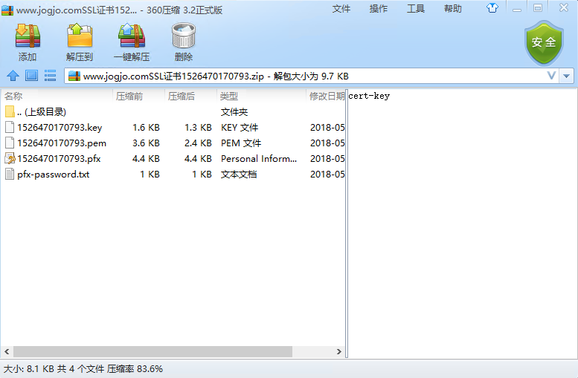Click the scroll right arrow
The height and width of the screenshot is (378, 578).
(x=338, y=351)
